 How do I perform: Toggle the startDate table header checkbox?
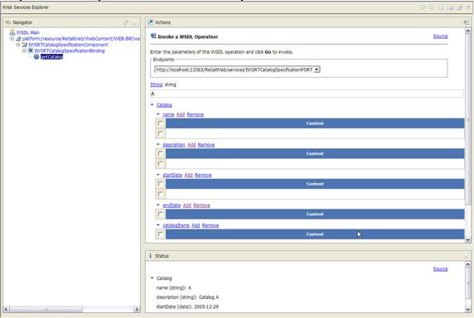(x=161, y=184)
